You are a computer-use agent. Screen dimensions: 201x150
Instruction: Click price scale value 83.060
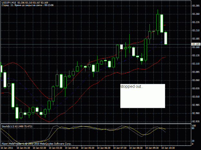coord(196,80)
